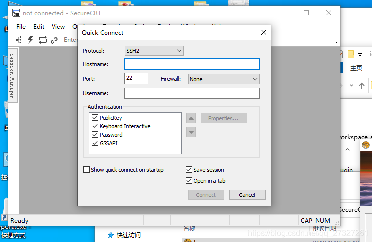Screen dimensions: 372x242
Task: Click the CAP indicator in status bar
Action: [x=306, y=221]
